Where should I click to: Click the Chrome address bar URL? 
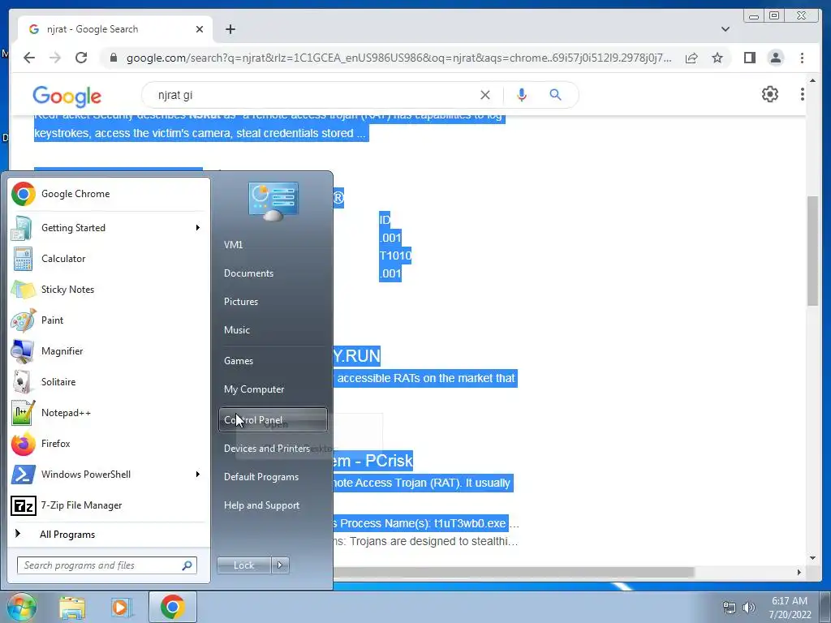coord(398,58)
